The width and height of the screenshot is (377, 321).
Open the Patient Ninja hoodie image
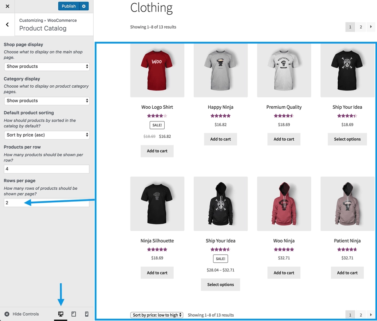tap(347, 204)
